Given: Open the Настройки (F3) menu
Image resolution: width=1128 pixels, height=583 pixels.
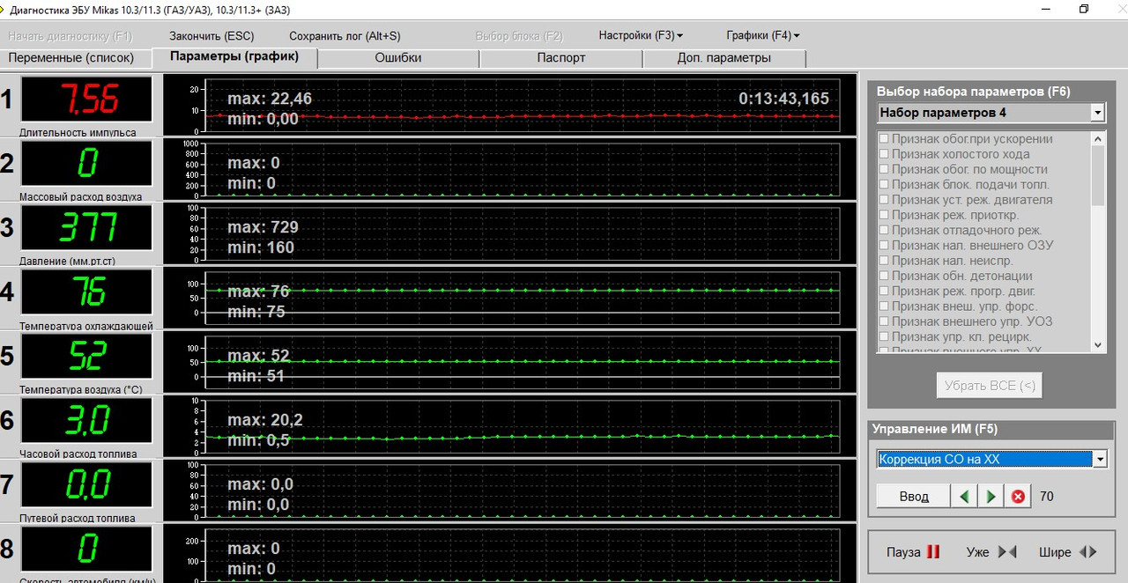Looking at the screenshot, I should [641, 35].
